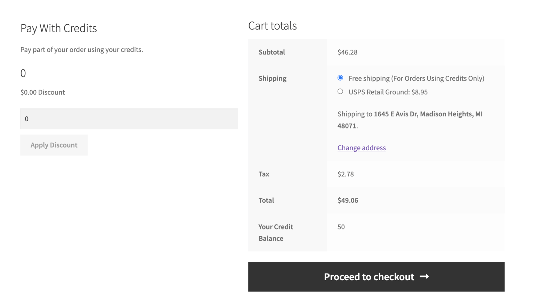This screenshot has width=534, height=308.
Task: Click the arrow icon on Proceed to checkout
Action: click(424, 276)
